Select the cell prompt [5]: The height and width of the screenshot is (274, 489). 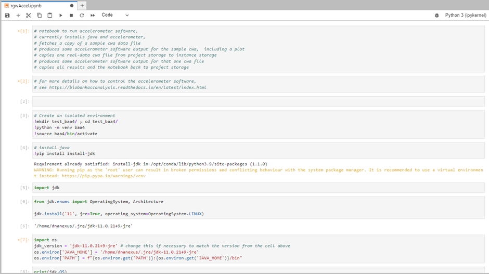click(25, 188)
